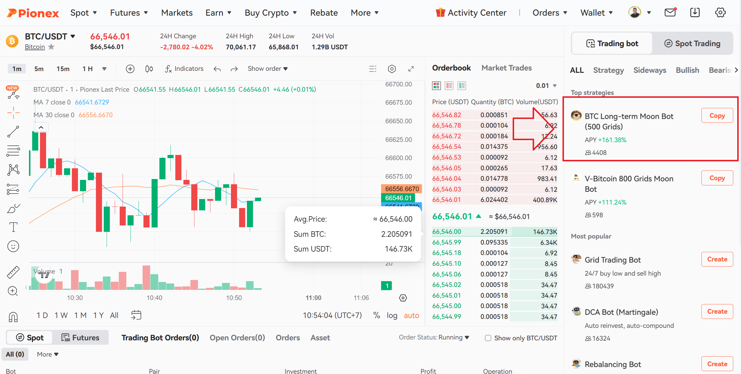Show both bids and asks orderbook view
Viewport: 741px width, 374px height.
[436, 86]
